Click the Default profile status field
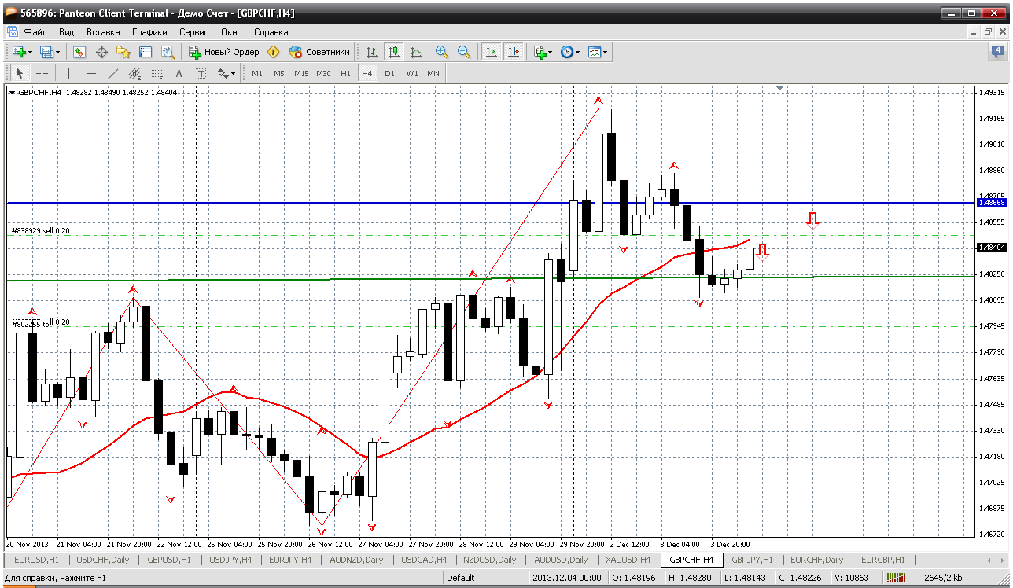Viewport: 1013px width, 588px height. [460, 578]
